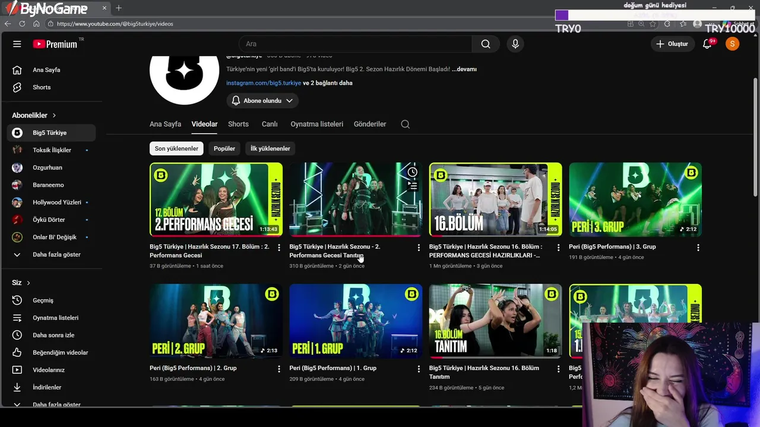
Task: Add Tanıtım video to Watch Later clock icon
Action: pyautogui.click(x=413, y=172)
